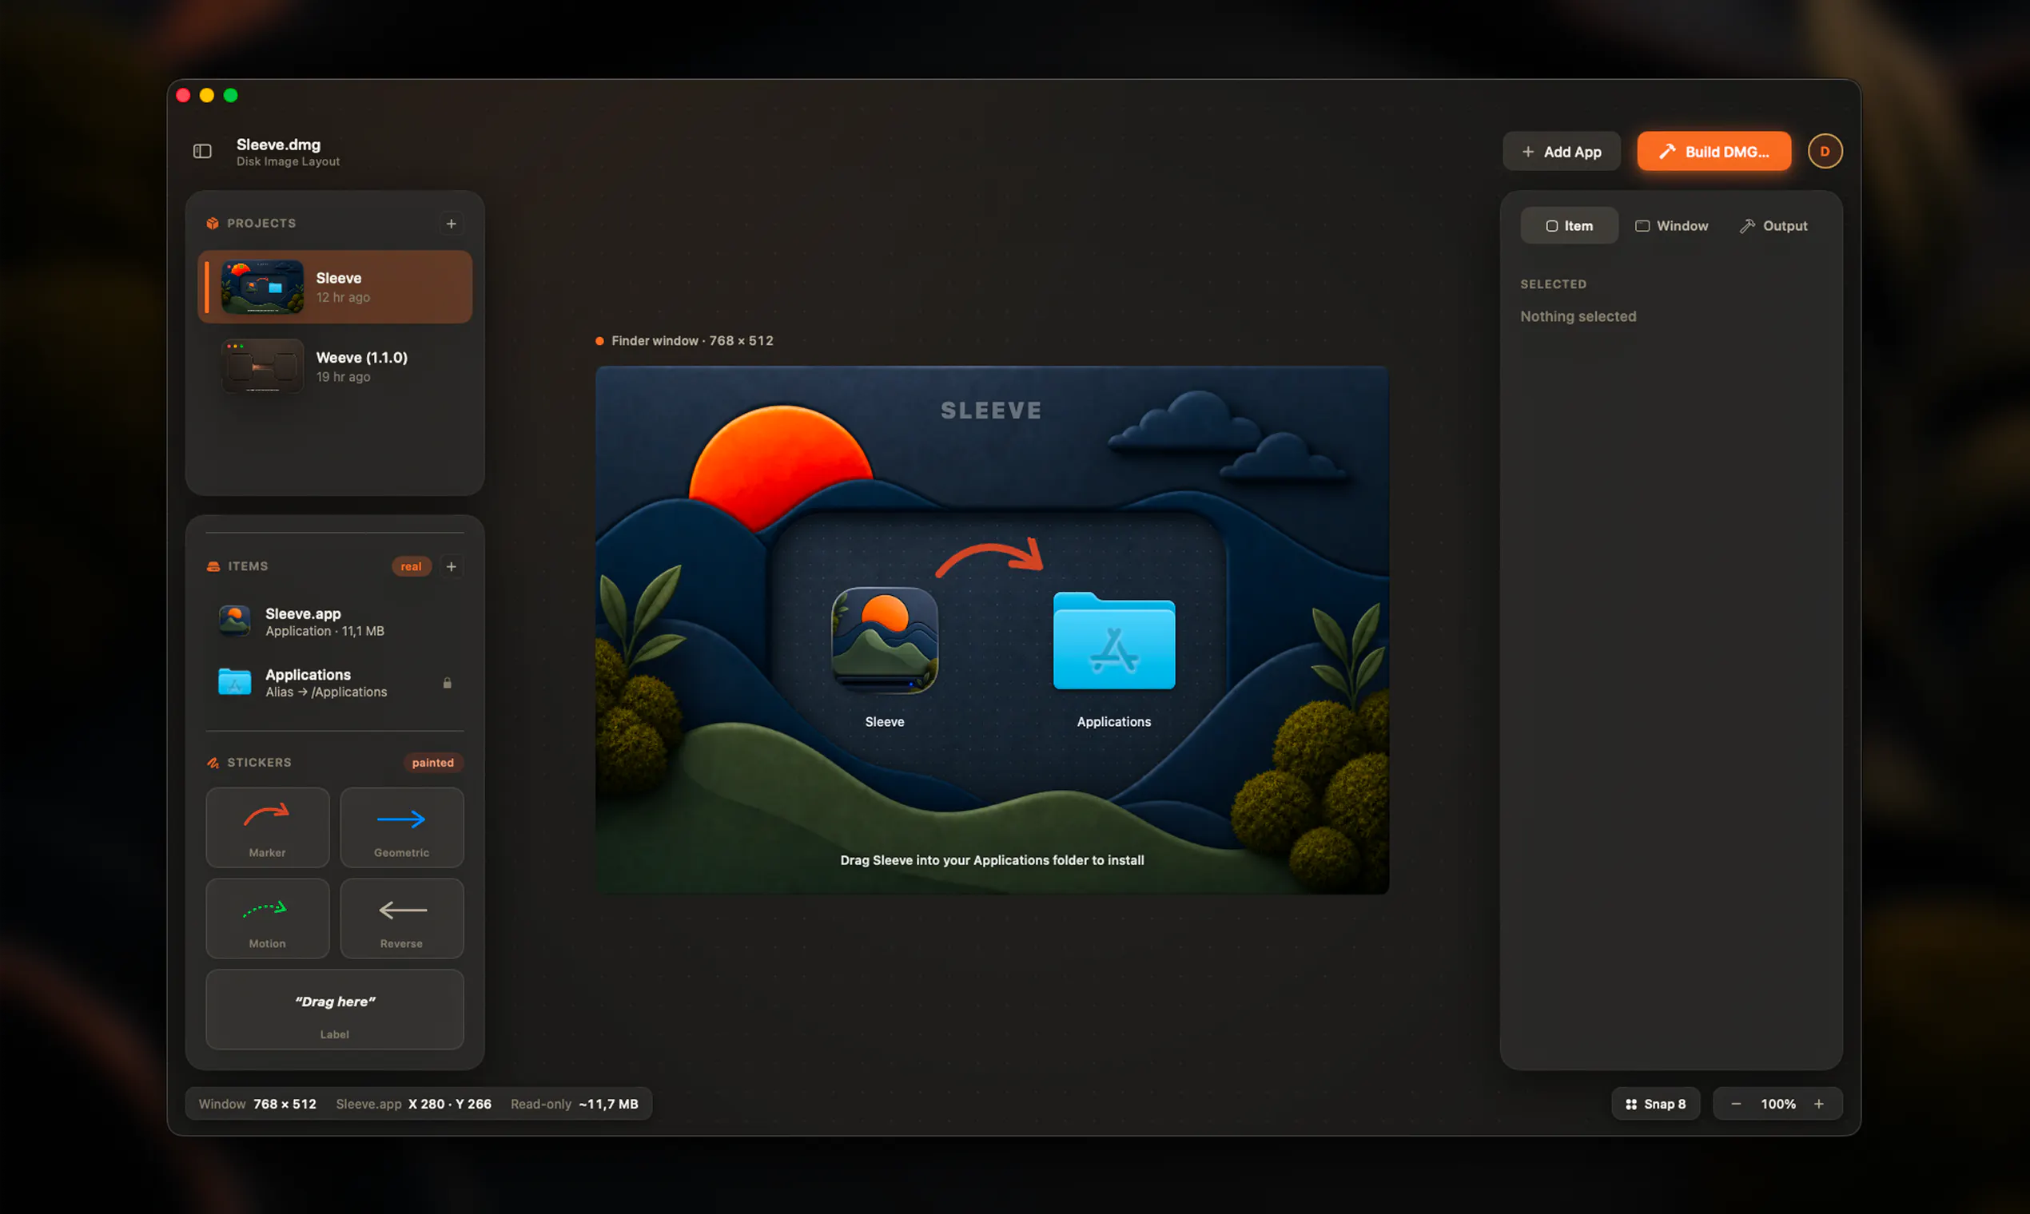The height and width of the screenshot is (1214, 2030).
Task: Click the Sleeve.app icon in Items list
Action: tap(235, 621)
